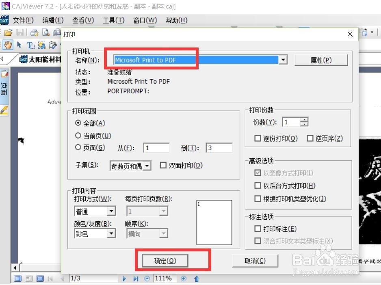Viewport: 381px width, 285px height.
Task: Click the 到(T) end page field
Action: pos(219,148)
